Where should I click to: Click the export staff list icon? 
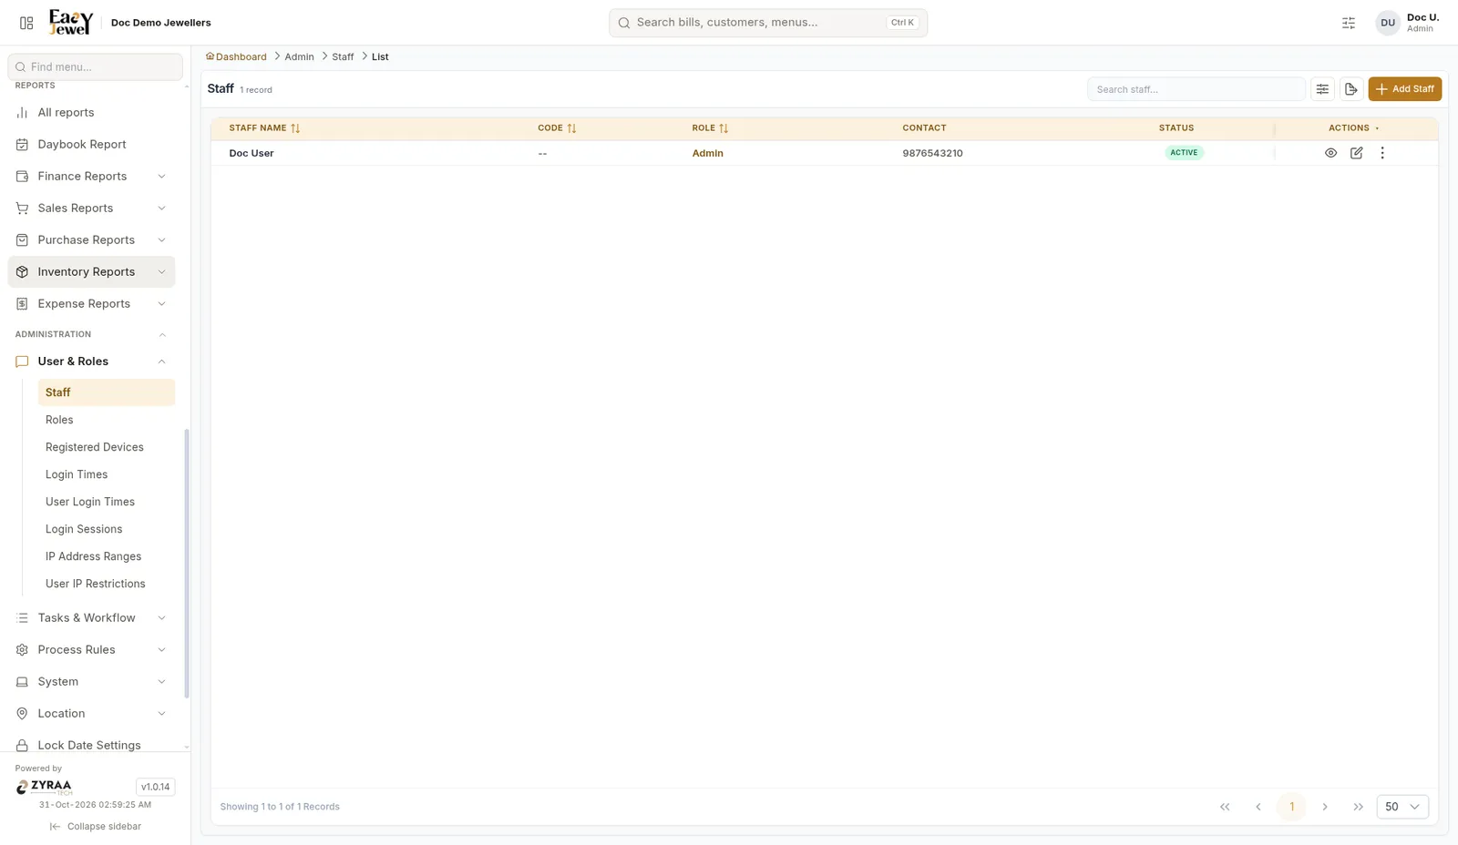[x=1351, y=89]
